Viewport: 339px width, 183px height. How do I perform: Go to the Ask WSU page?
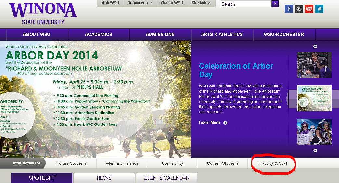pos(110,3)
